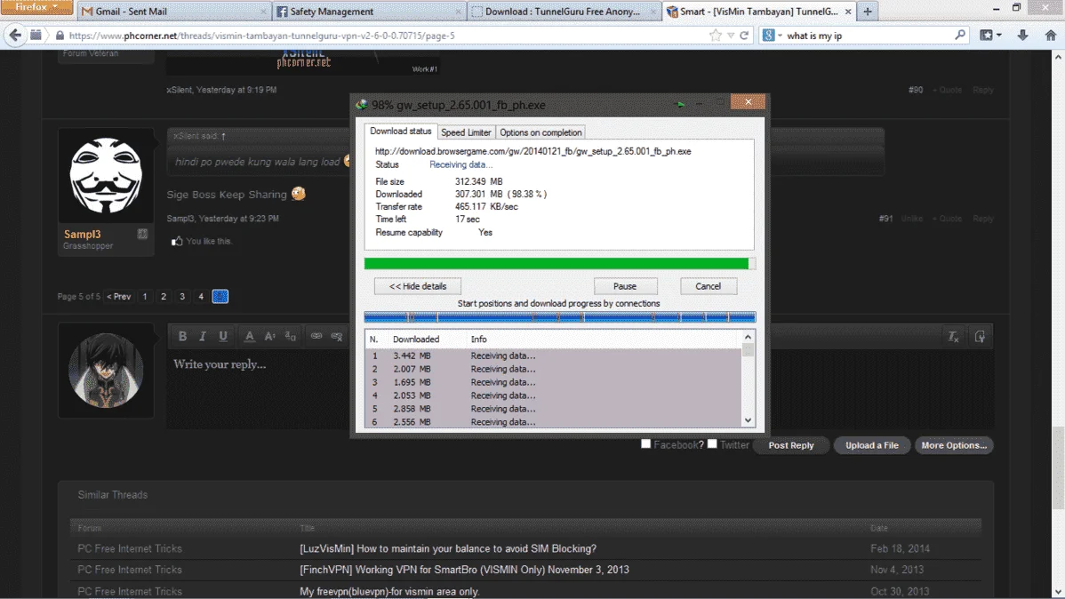This screenshot has width=1065, height=599.
Task: Click the Guy Fawkes avatar of Sampl3
Action: coord(106,176)
